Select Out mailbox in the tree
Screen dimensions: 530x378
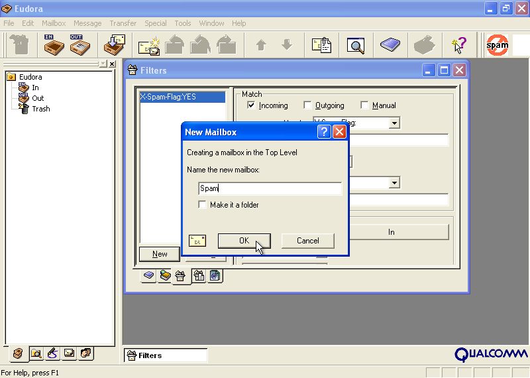point(38,98)
